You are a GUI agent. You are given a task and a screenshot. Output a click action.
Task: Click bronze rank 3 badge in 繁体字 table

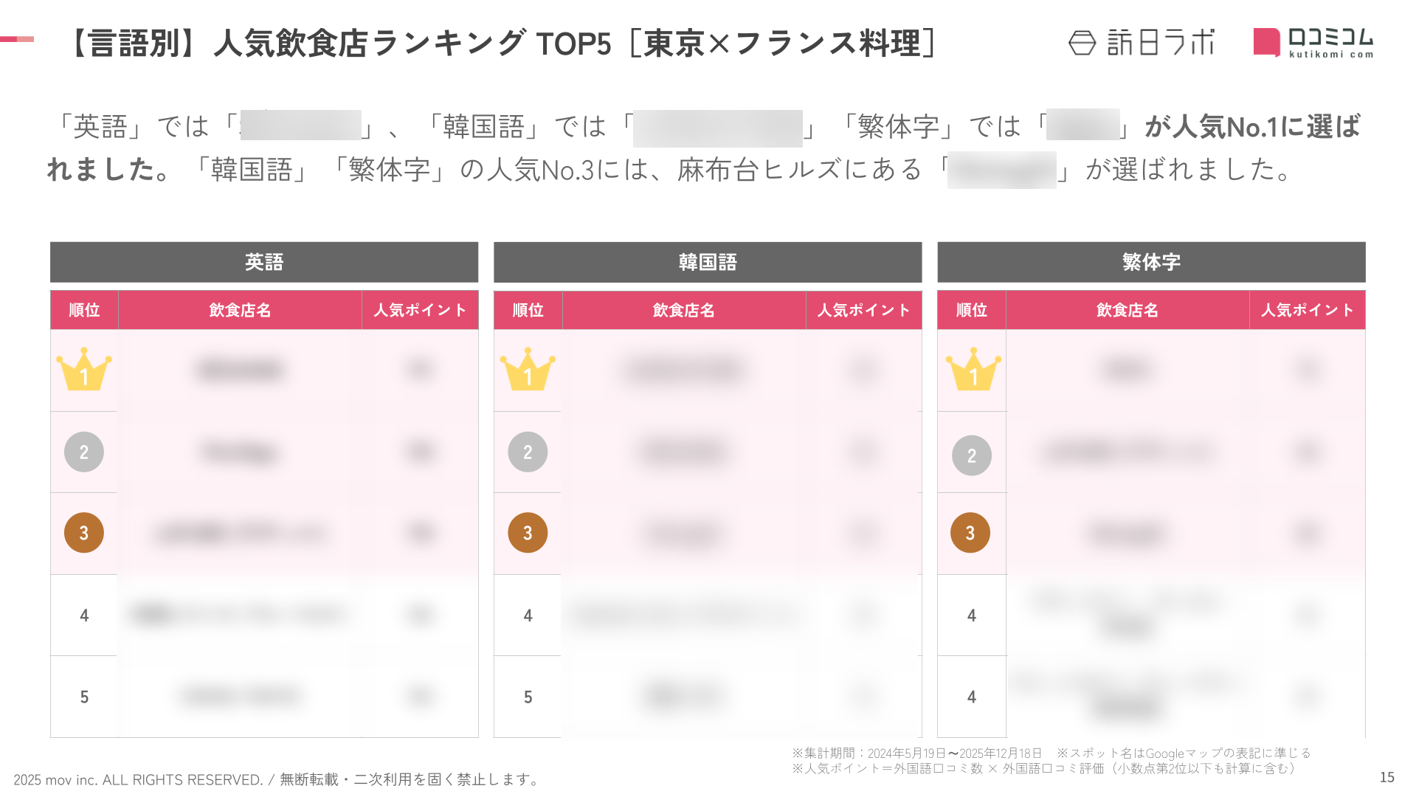970,533
